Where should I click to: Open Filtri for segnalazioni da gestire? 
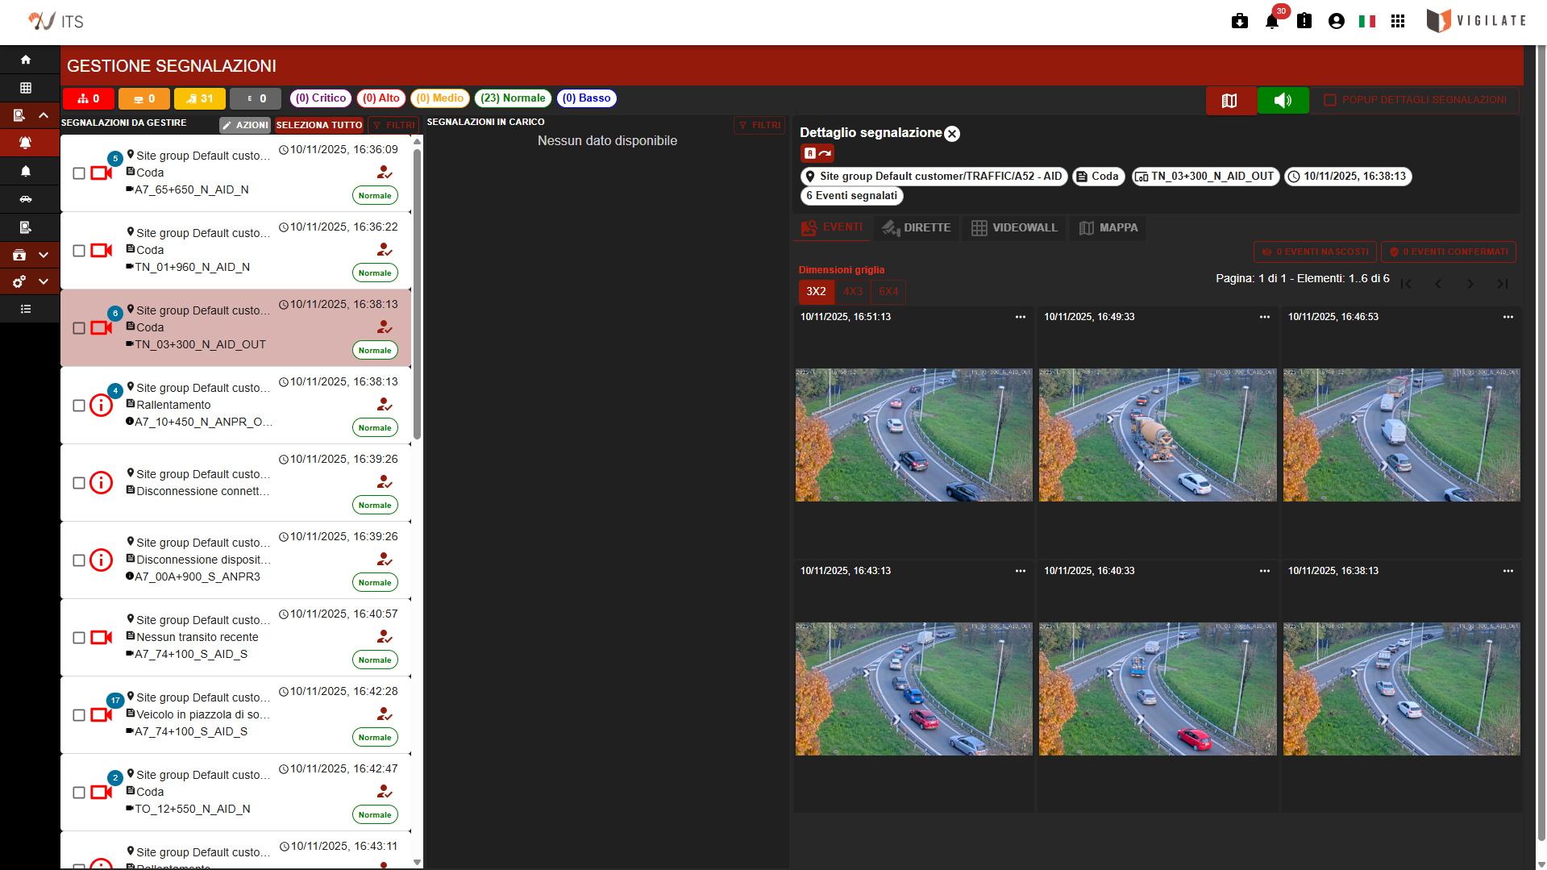[x=393, y=125]
